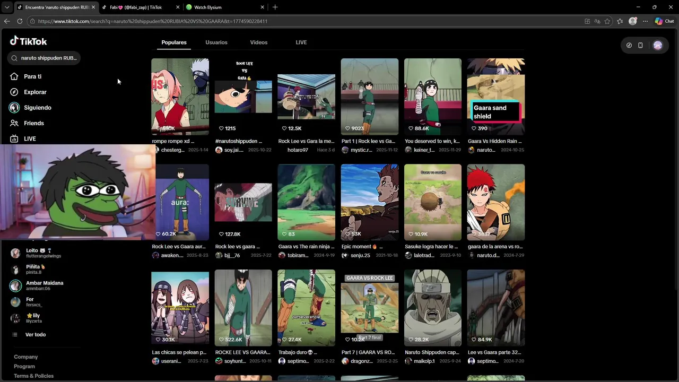
Task: Click the translate page icon in address bar
Action: [x=597, y=21]
